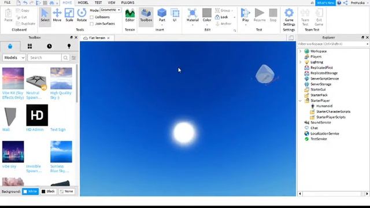The width and height of the screenshot is (370, 208).
Task: Set Toolbox background to None
Action: coord(66,191)
